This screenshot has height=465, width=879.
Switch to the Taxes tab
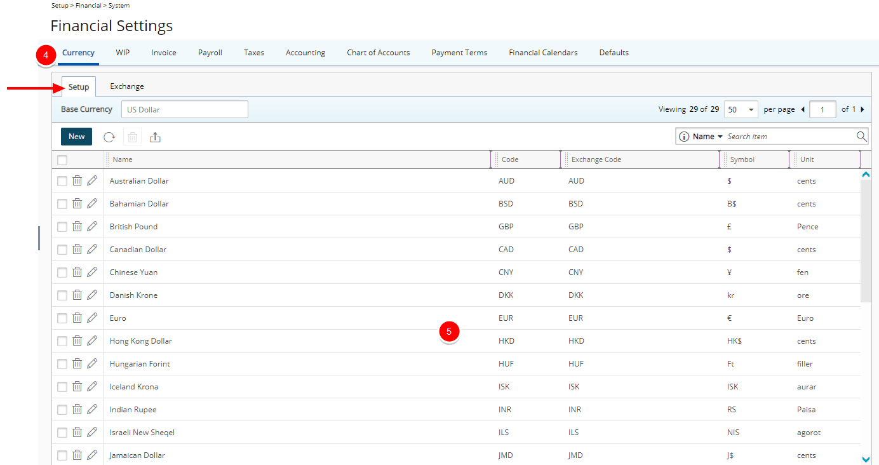[x=254, y=53]
